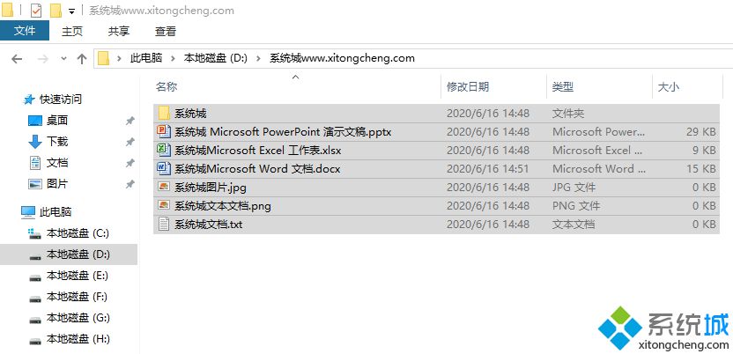Expand the chevron after 此电脑 in the path
This screenshot has height=354, width=733.
173,58
